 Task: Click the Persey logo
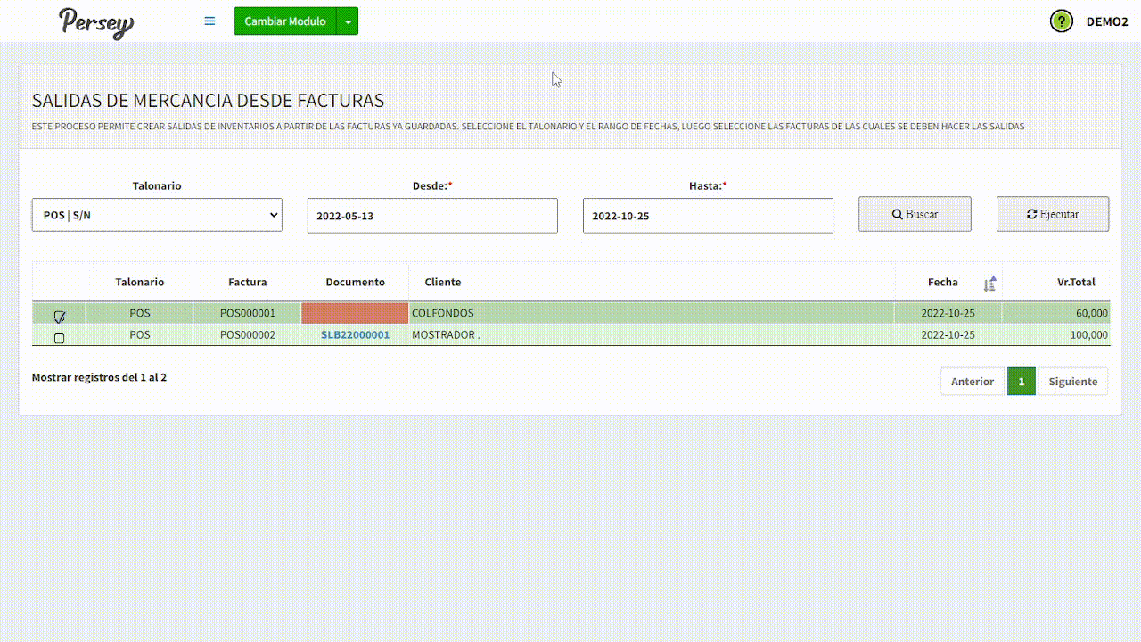point(96,22)
